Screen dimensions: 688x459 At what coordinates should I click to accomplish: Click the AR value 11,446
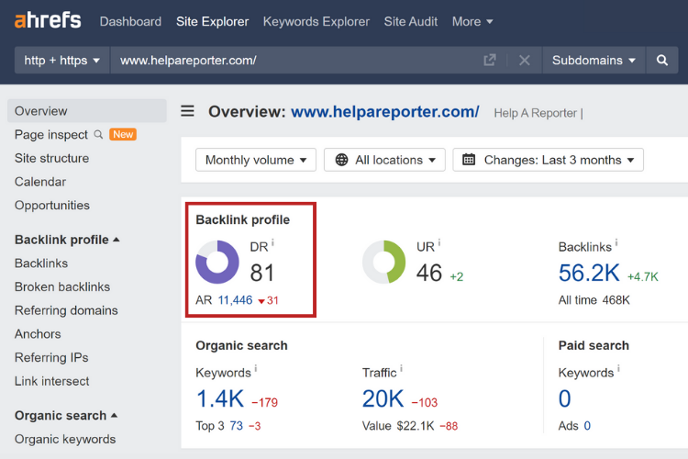coord(235,300)
